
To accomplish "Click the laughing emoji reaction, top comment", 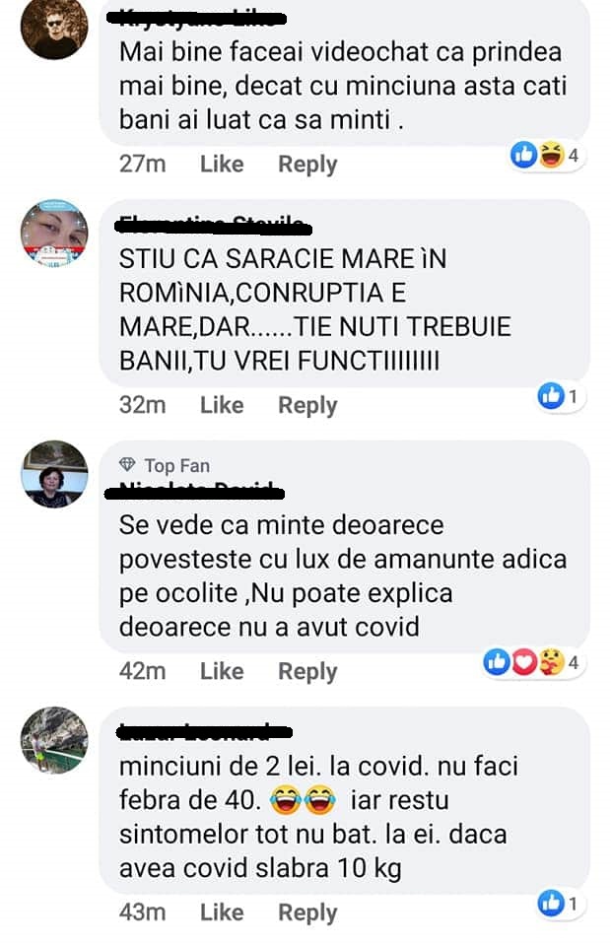I will [551, 155].
